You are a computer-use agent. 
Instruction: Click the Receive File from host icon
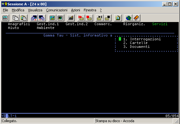coord(42,18)
